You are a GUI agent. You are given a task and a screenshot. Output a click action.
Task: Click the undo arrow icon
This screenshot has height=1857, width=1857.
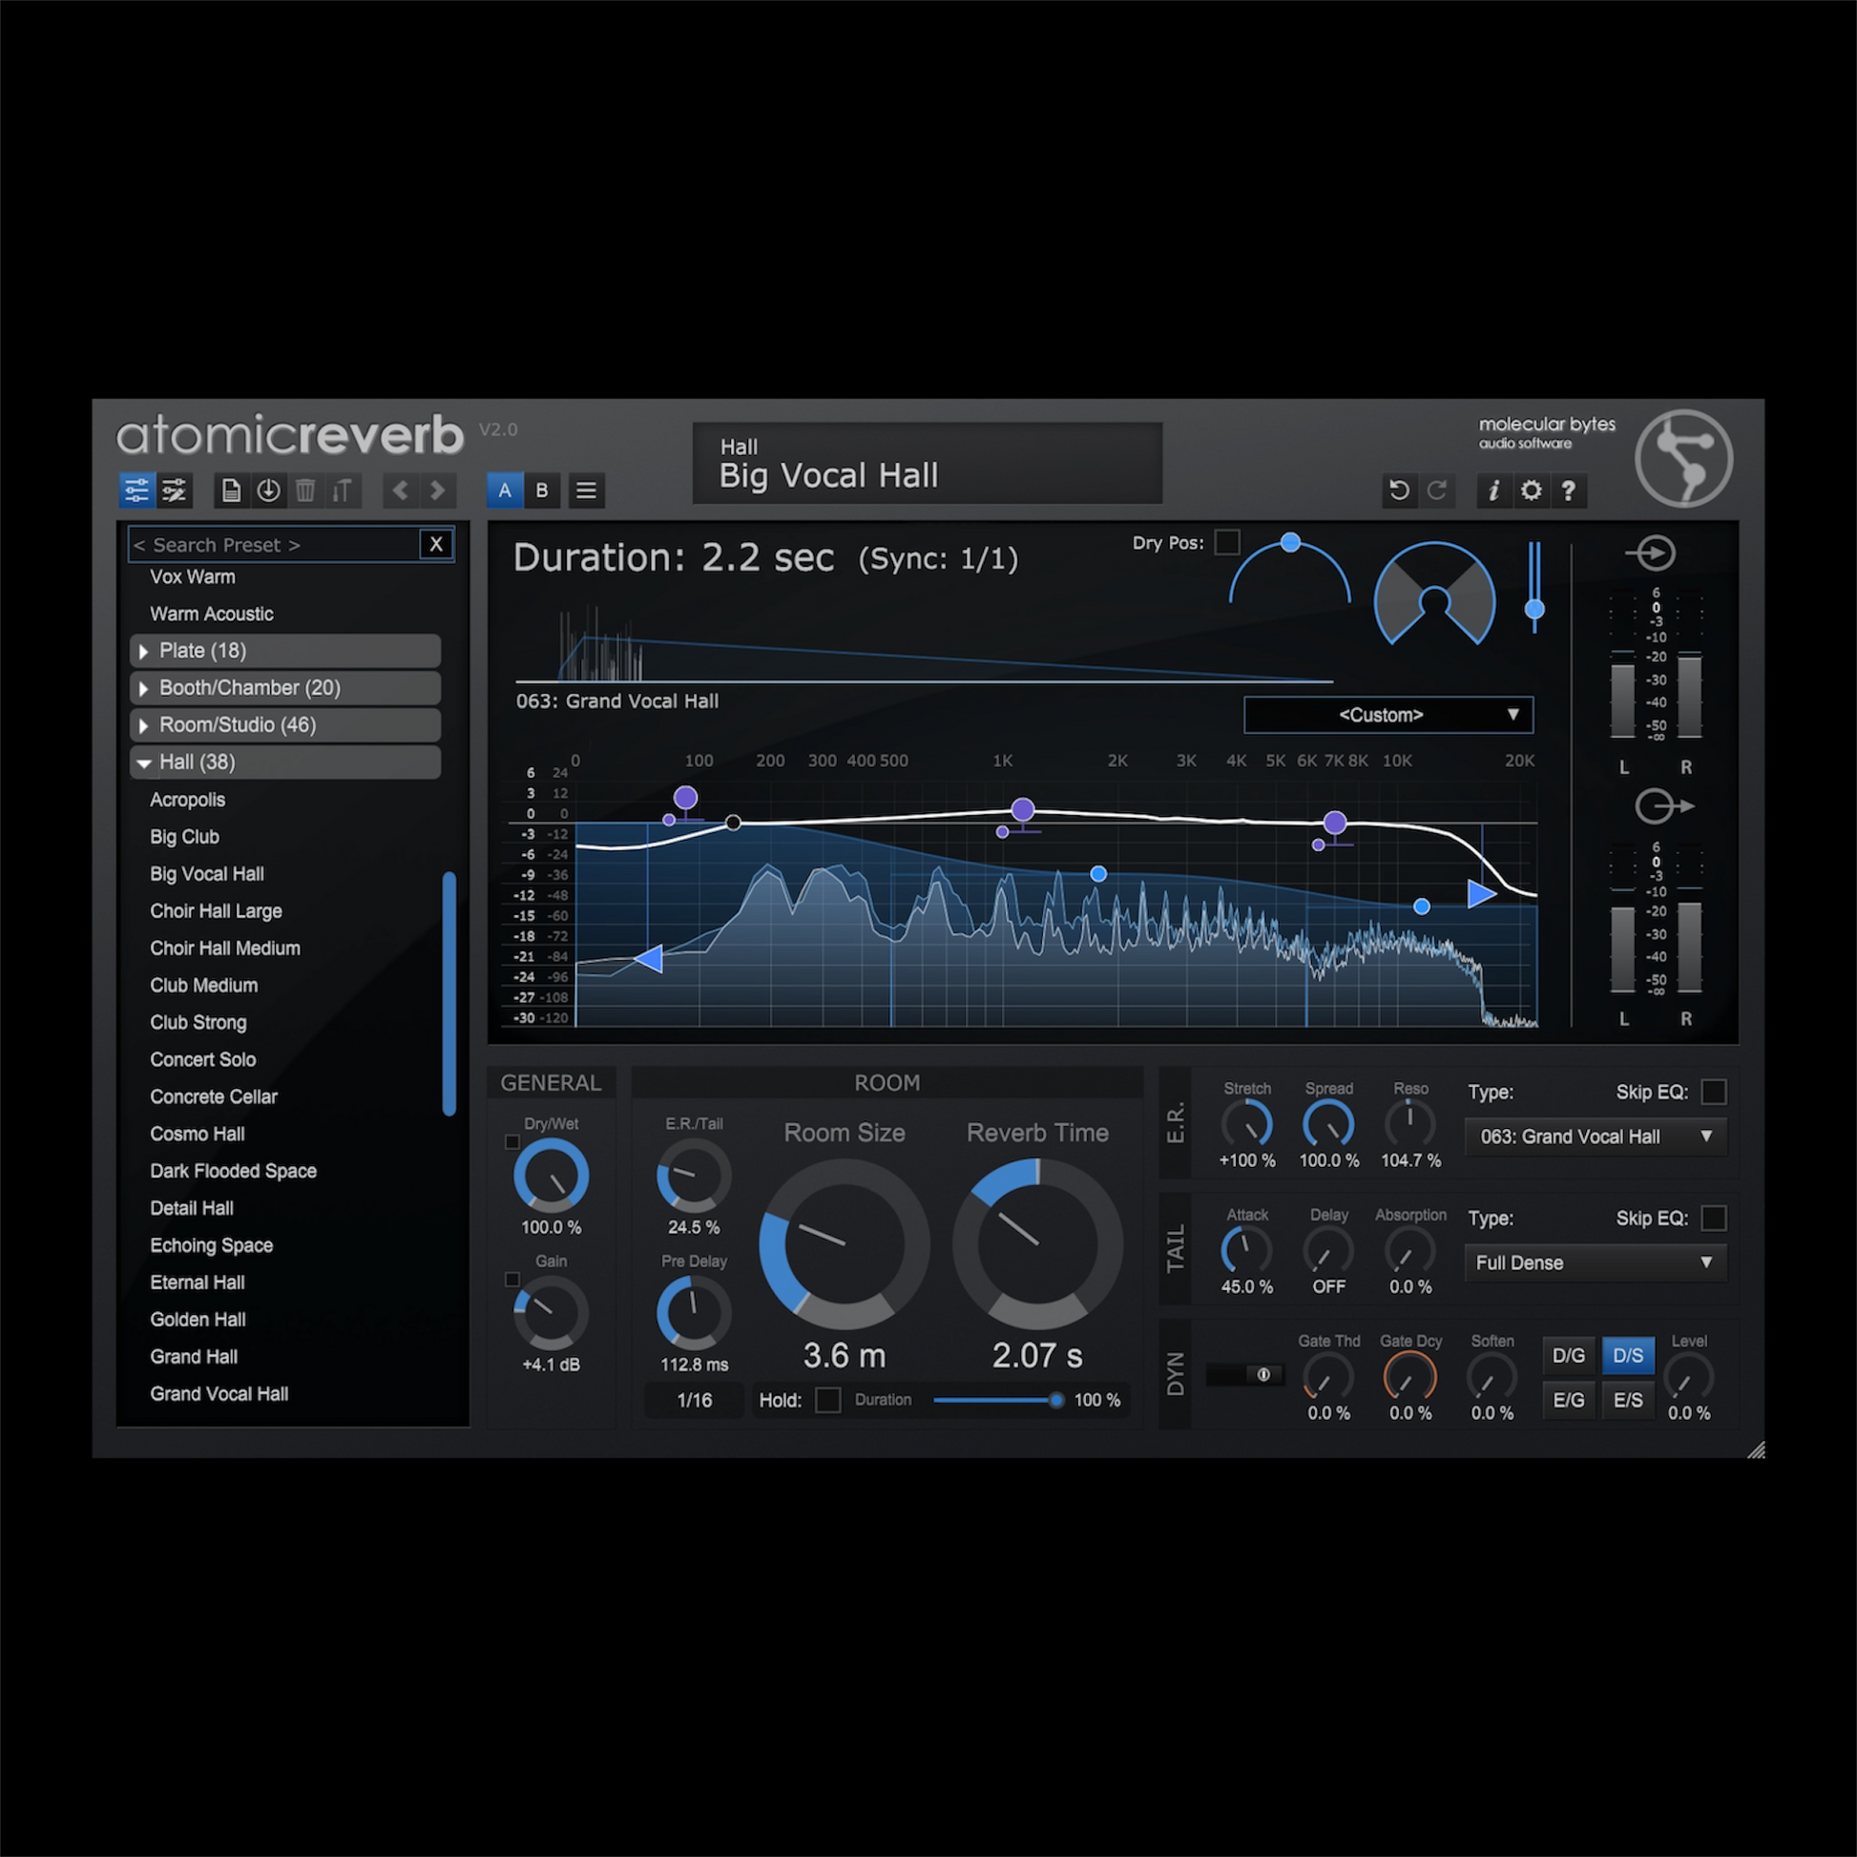tap(1400, 491)
